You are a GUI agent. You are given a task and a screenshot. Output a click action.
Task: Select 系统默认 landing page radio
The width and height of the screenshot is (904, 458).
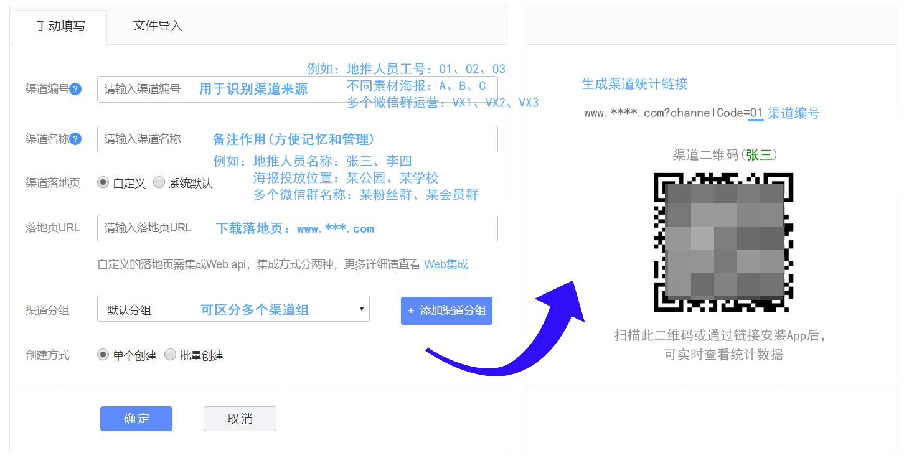click(159, 183)
